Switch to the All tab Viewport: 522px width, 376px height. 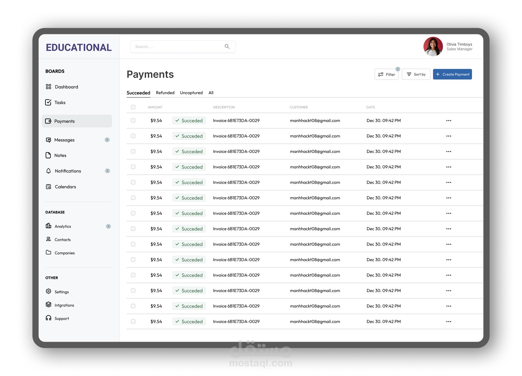click(x=211, y=93)
